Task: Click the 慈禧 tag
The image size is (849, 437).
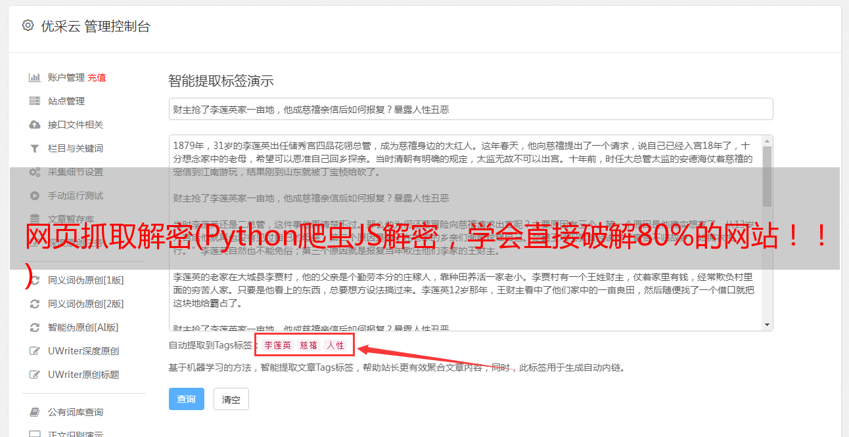Action: (308, 345)
